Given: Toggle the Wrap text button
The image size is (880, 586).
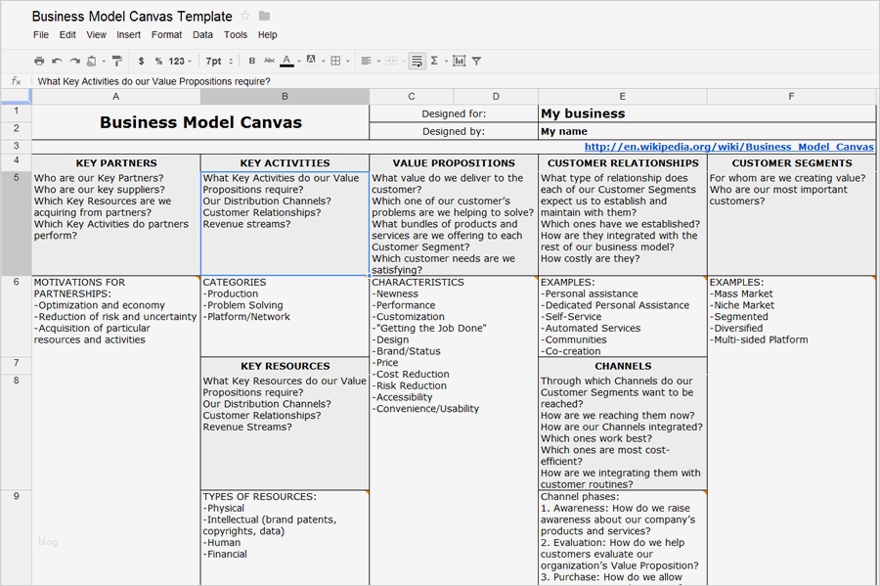Looking at the screenshot, I should [x=417, y=62].
